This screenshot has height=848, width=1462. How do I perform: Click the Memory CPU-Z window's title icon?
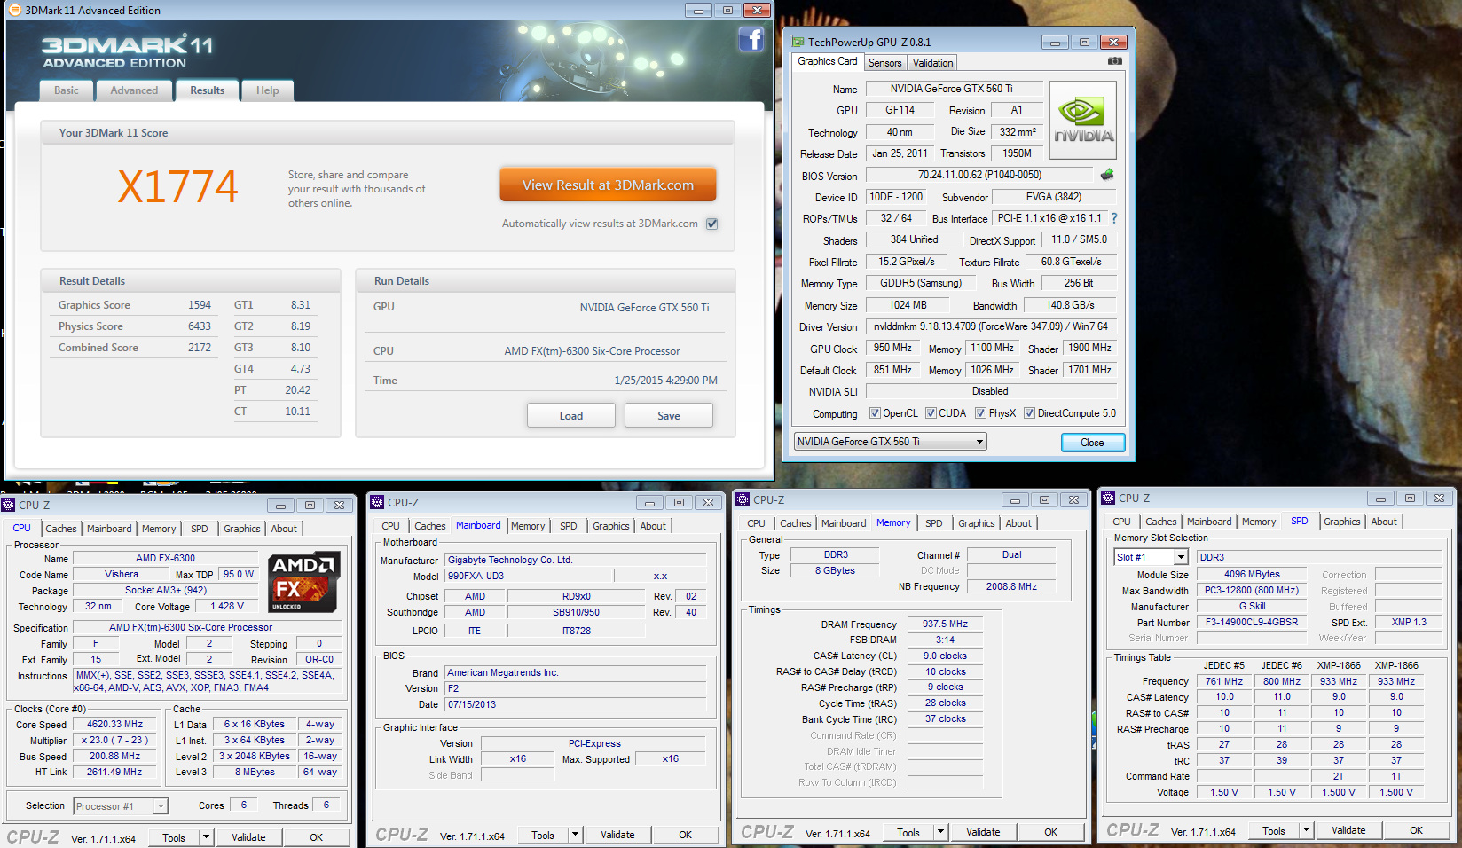(x=743, y=499)
